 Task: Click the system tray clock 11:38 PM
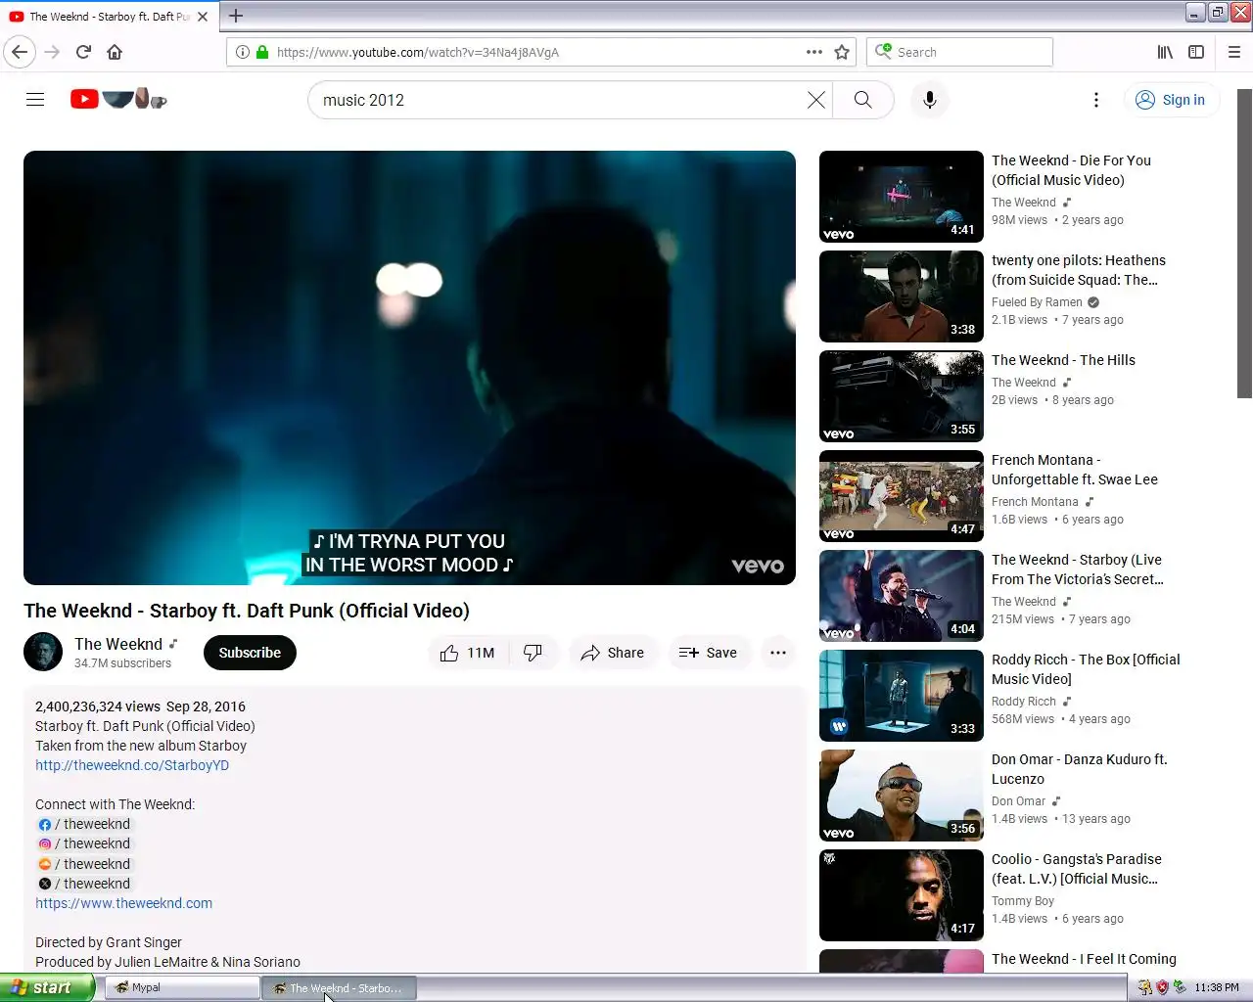coord(1217,988)
